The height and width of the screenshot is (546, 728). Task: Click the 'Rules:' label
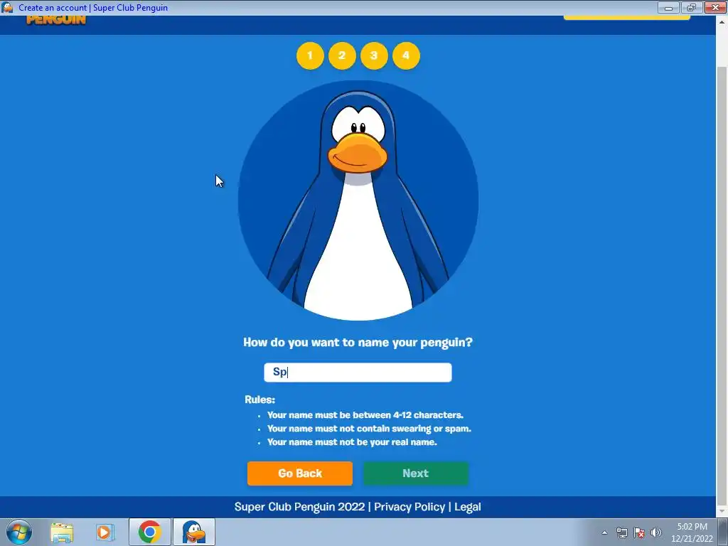[260, 400]
